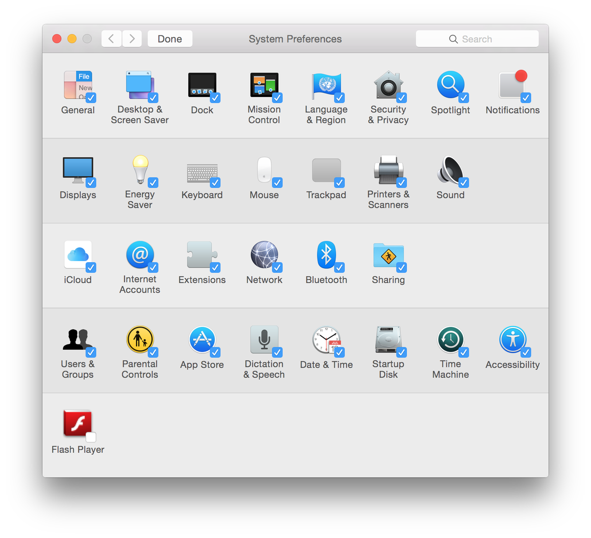
Task: Click the Dock preferences icon
Action: (x=202, y=85)
